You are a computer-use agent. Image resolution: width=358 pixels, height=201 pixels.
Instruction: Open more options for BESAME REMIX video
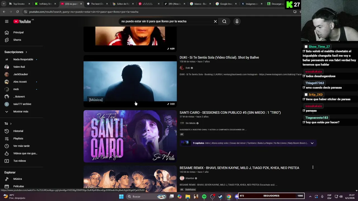[x=313, y=167]
